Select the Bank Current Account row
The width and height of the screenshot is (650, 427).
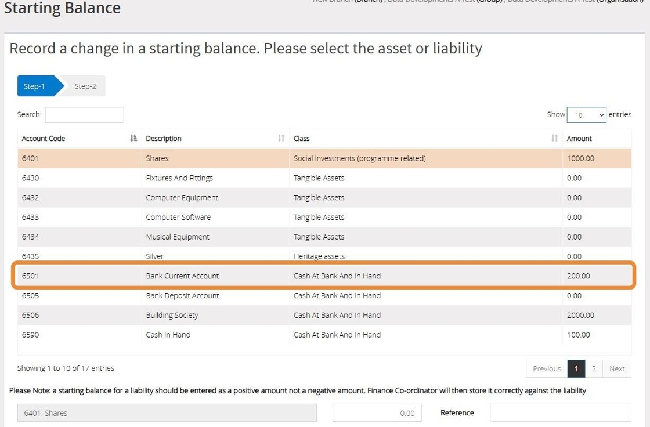point(182,276)
